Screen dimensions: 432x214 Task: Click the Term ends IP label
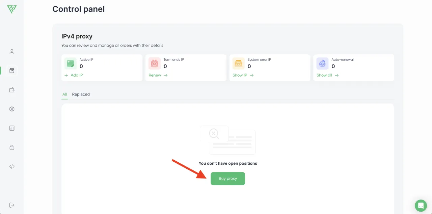point(174,59)
